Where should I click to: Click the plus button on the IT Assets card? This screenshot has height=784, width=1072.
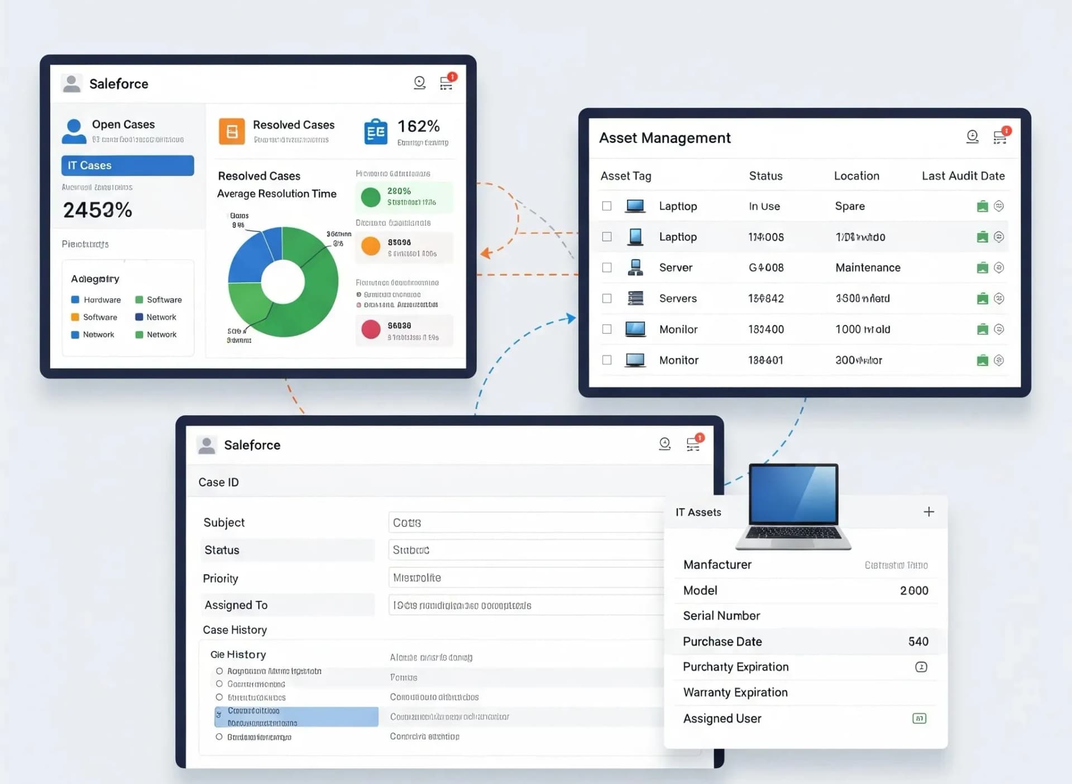coord(929,511)
